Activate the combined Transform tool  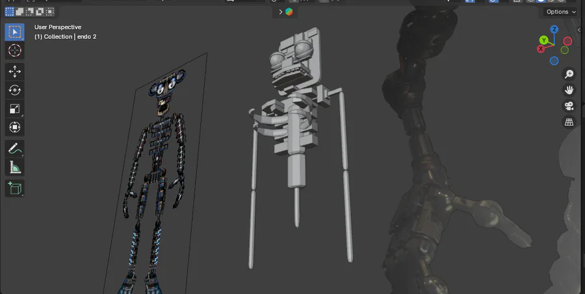tap(14, 127)
